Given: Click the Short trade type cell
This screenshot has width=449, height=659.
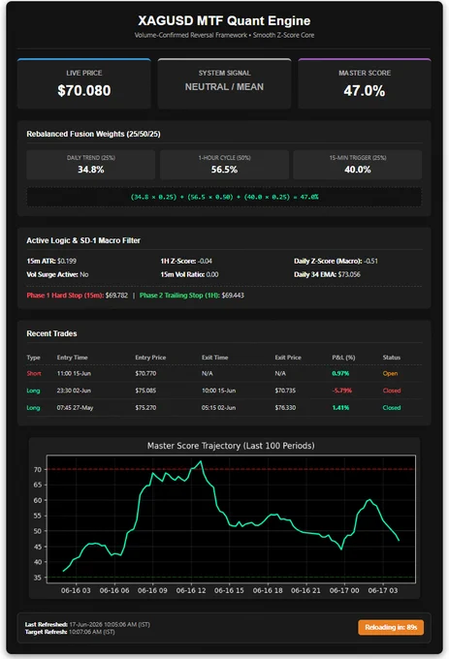Looking at the screenshot, I should click(34, 373).
